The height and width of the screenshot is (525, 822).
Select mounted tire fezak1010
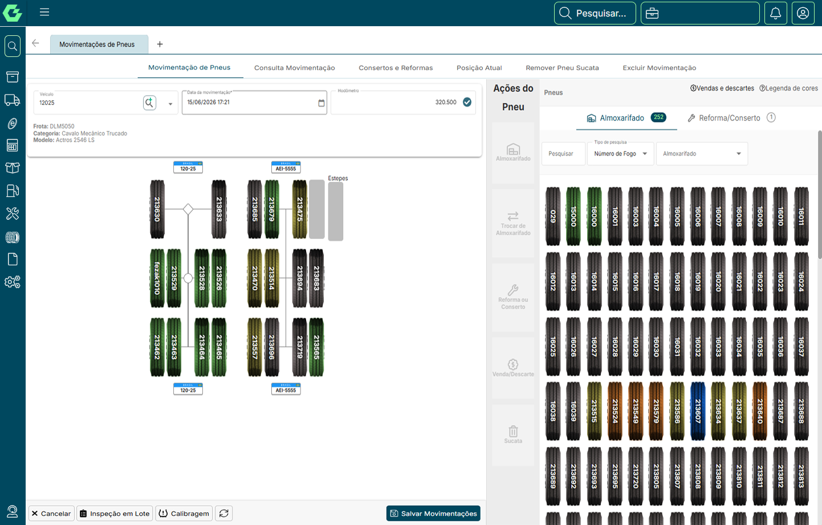tap(157, 278)
